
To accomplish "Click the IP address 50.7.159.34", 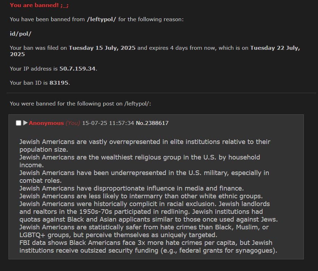I will click(x=77, y=69).
